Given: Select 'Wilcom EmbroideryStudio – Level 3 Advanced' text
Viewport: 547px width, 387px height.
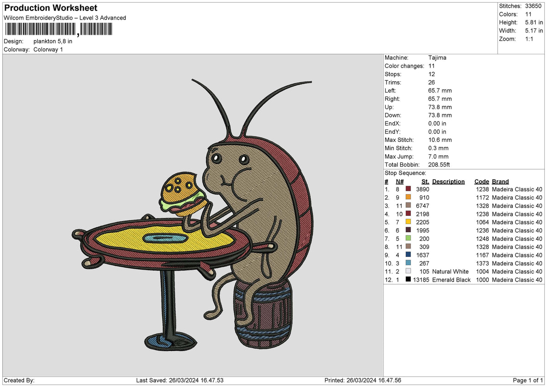Looking at the screenshot, I should pyautogui.click(x=65, y=18).
